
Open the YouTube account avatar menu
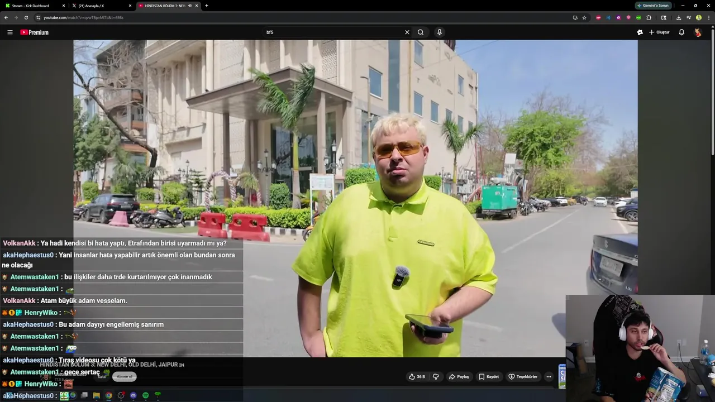[698, 32]
